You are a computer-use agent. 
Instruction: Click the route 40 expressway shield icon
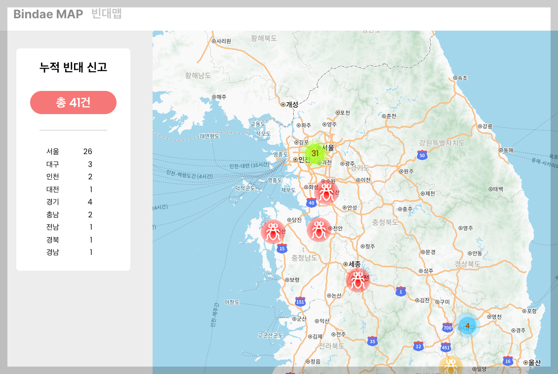[311, 202]
